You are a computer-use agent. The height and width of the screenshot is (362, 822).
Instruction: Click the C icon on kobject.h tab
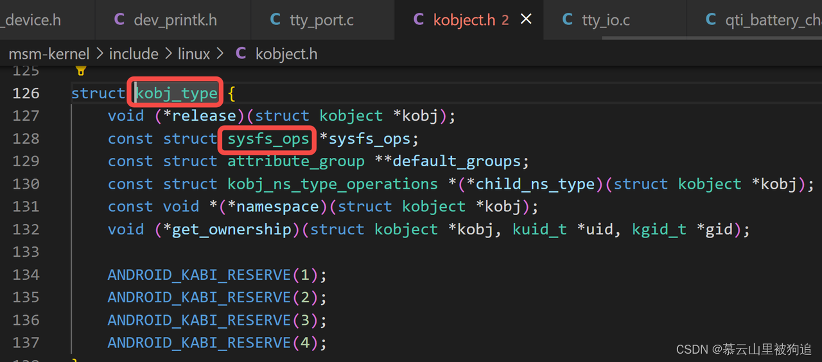(419, 20)
